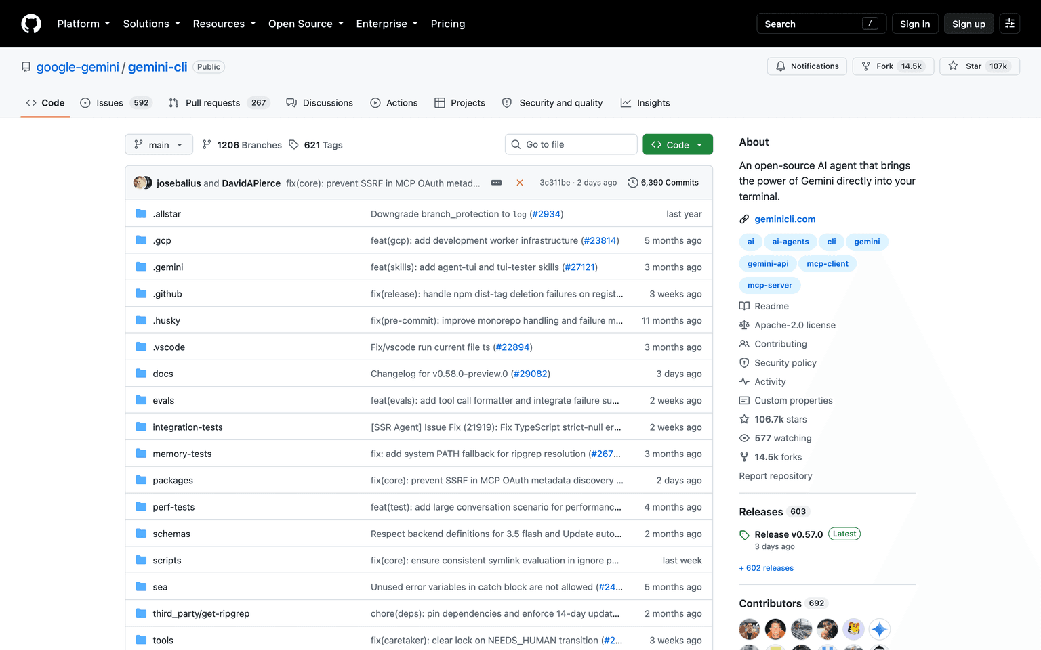Screen dimensions: 1041x650
Task: Open the Security and quality tab
Action: [x=552, y=103]
